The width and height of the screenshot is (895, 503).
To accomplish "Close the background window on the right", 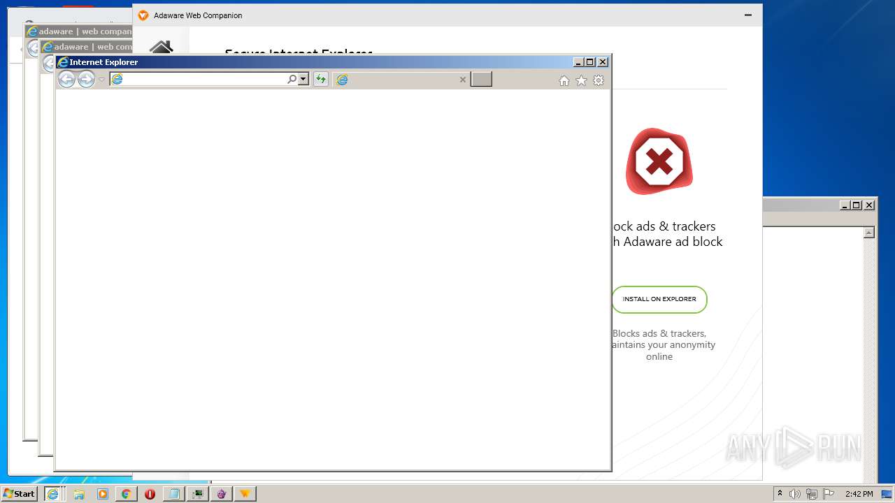I will (869, 205).
